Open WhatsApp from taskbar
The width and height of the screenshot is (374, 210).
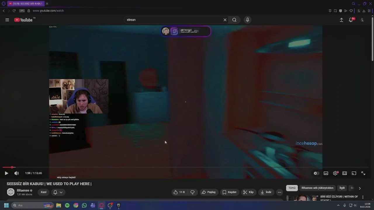pyautogui.click(x=84, y=205)
